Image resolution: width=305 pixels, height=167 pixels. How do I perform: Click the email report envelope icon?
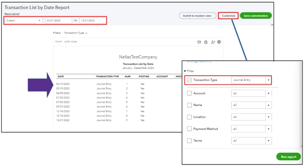point(199,42)
